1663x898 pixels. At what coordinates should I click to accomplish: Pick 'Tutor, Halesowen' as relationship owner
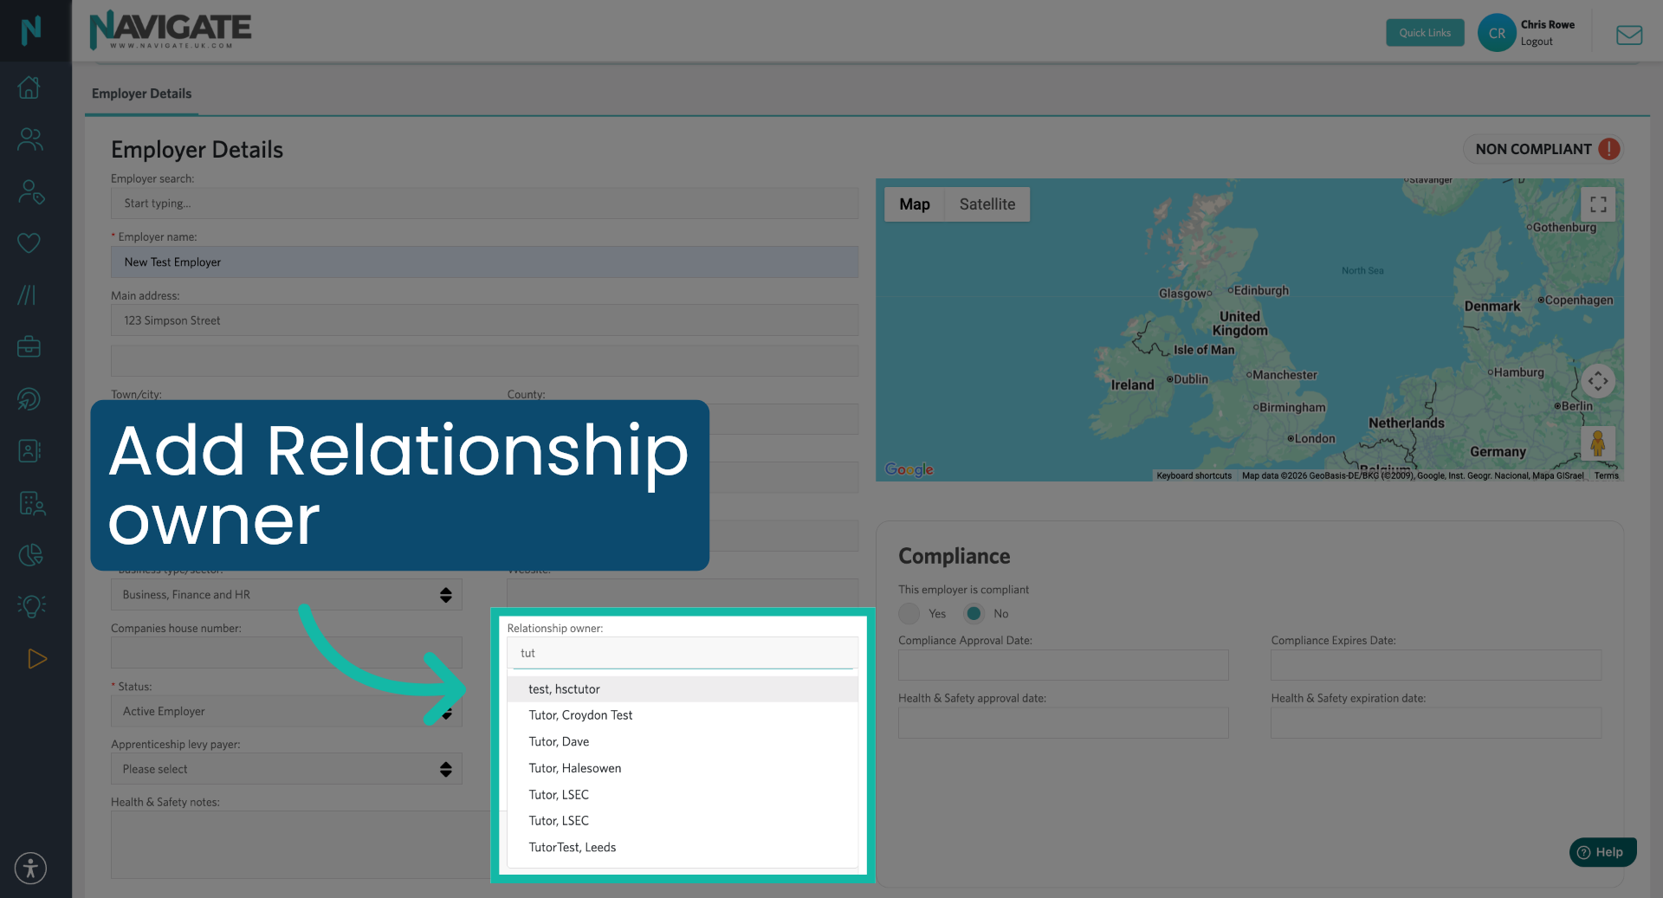[683, 768]
